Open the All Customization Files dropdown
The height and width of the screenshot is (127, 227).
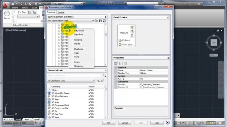tap(71, 20)
